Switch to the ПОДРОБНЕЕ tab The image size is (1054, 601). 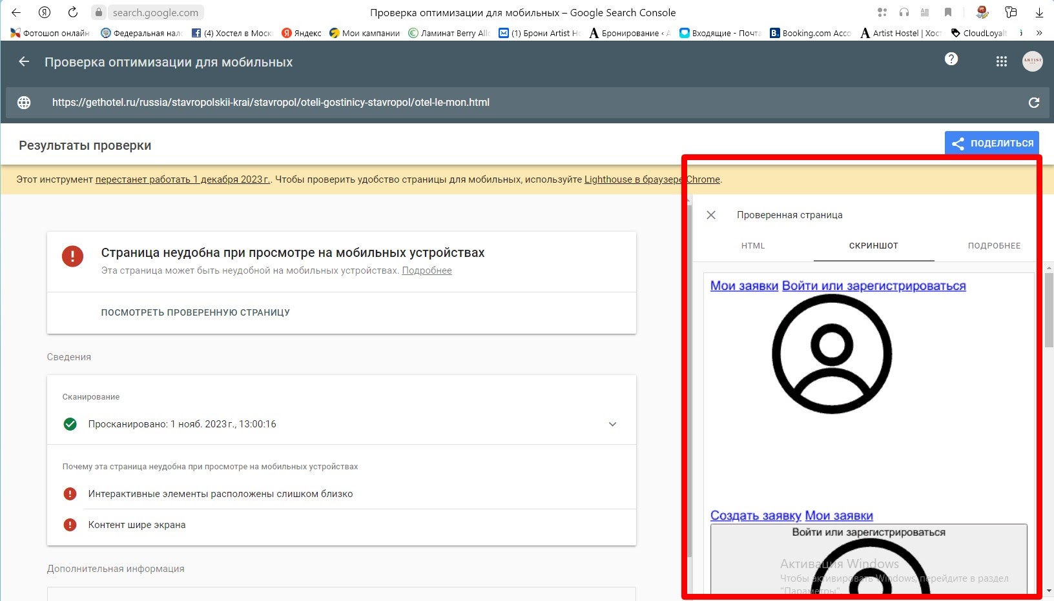(994, 246)
